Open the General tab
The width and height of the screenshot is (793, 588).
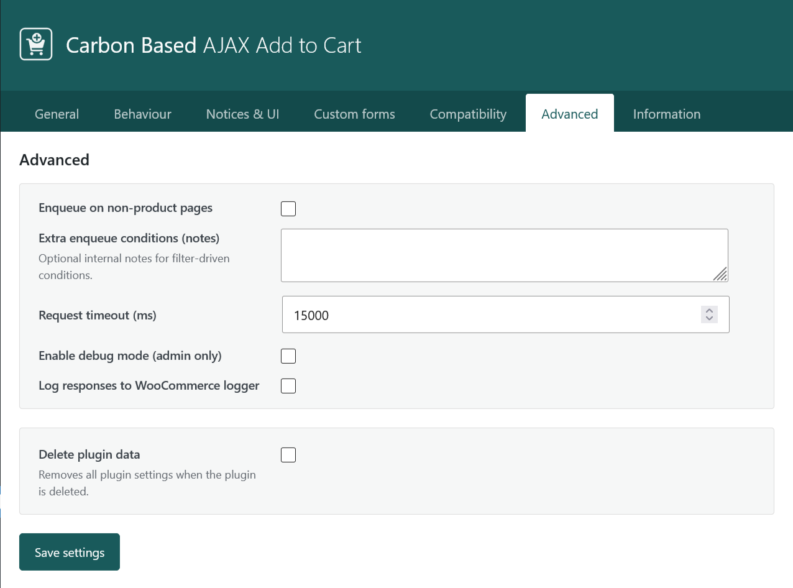click(57, 114)
